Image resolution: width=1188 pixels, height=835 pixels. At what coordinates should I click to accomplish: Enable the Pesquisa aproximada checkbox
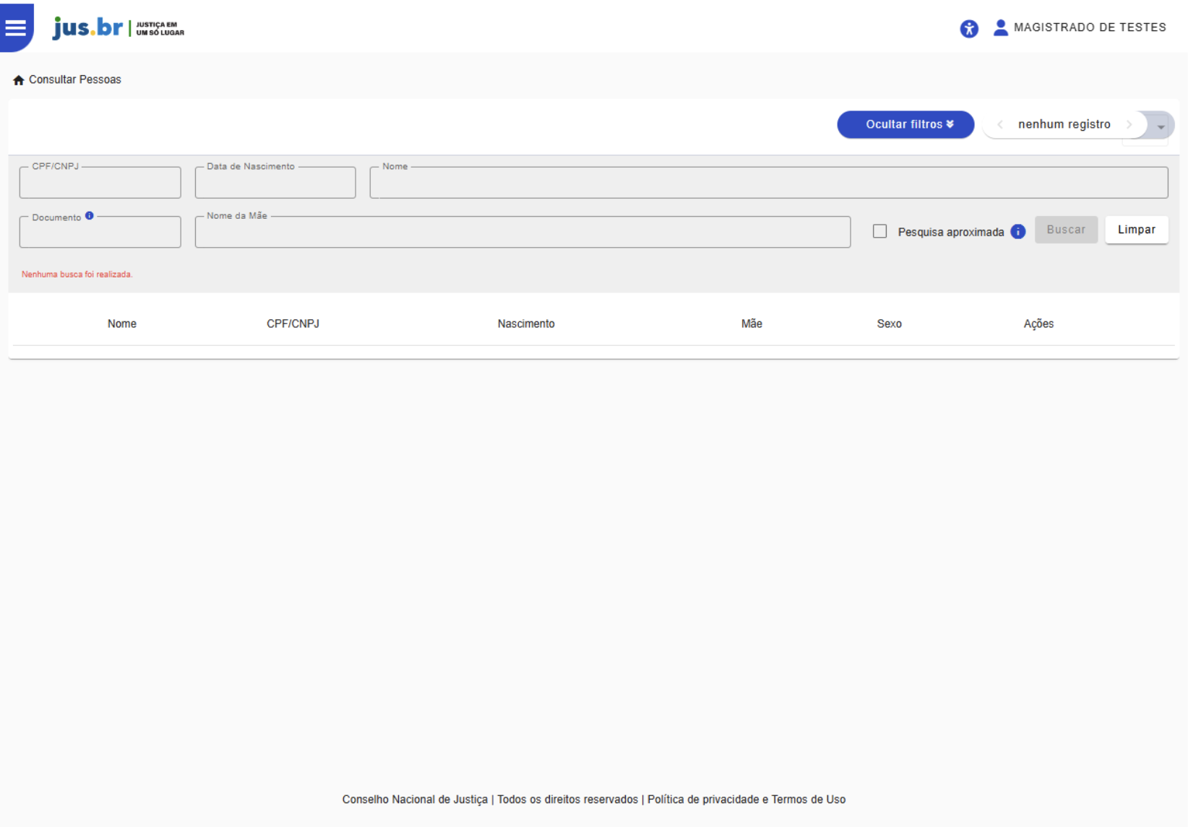[x=879, y=231]
